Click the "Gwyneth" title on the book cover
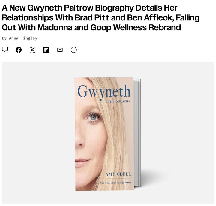Image resolution: width=216 pixels, height=206 pixels. point(104,91)
